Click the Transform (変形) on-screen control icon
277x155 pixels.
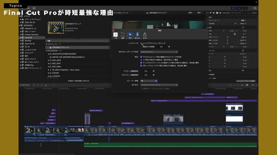pos(243,28)
